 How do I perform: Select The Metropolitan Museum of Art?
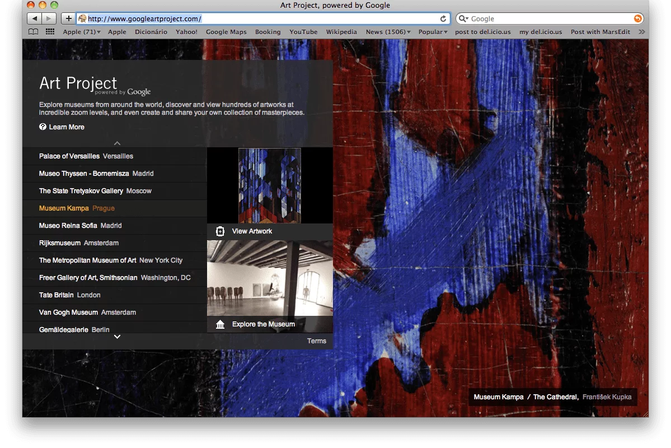115,260
